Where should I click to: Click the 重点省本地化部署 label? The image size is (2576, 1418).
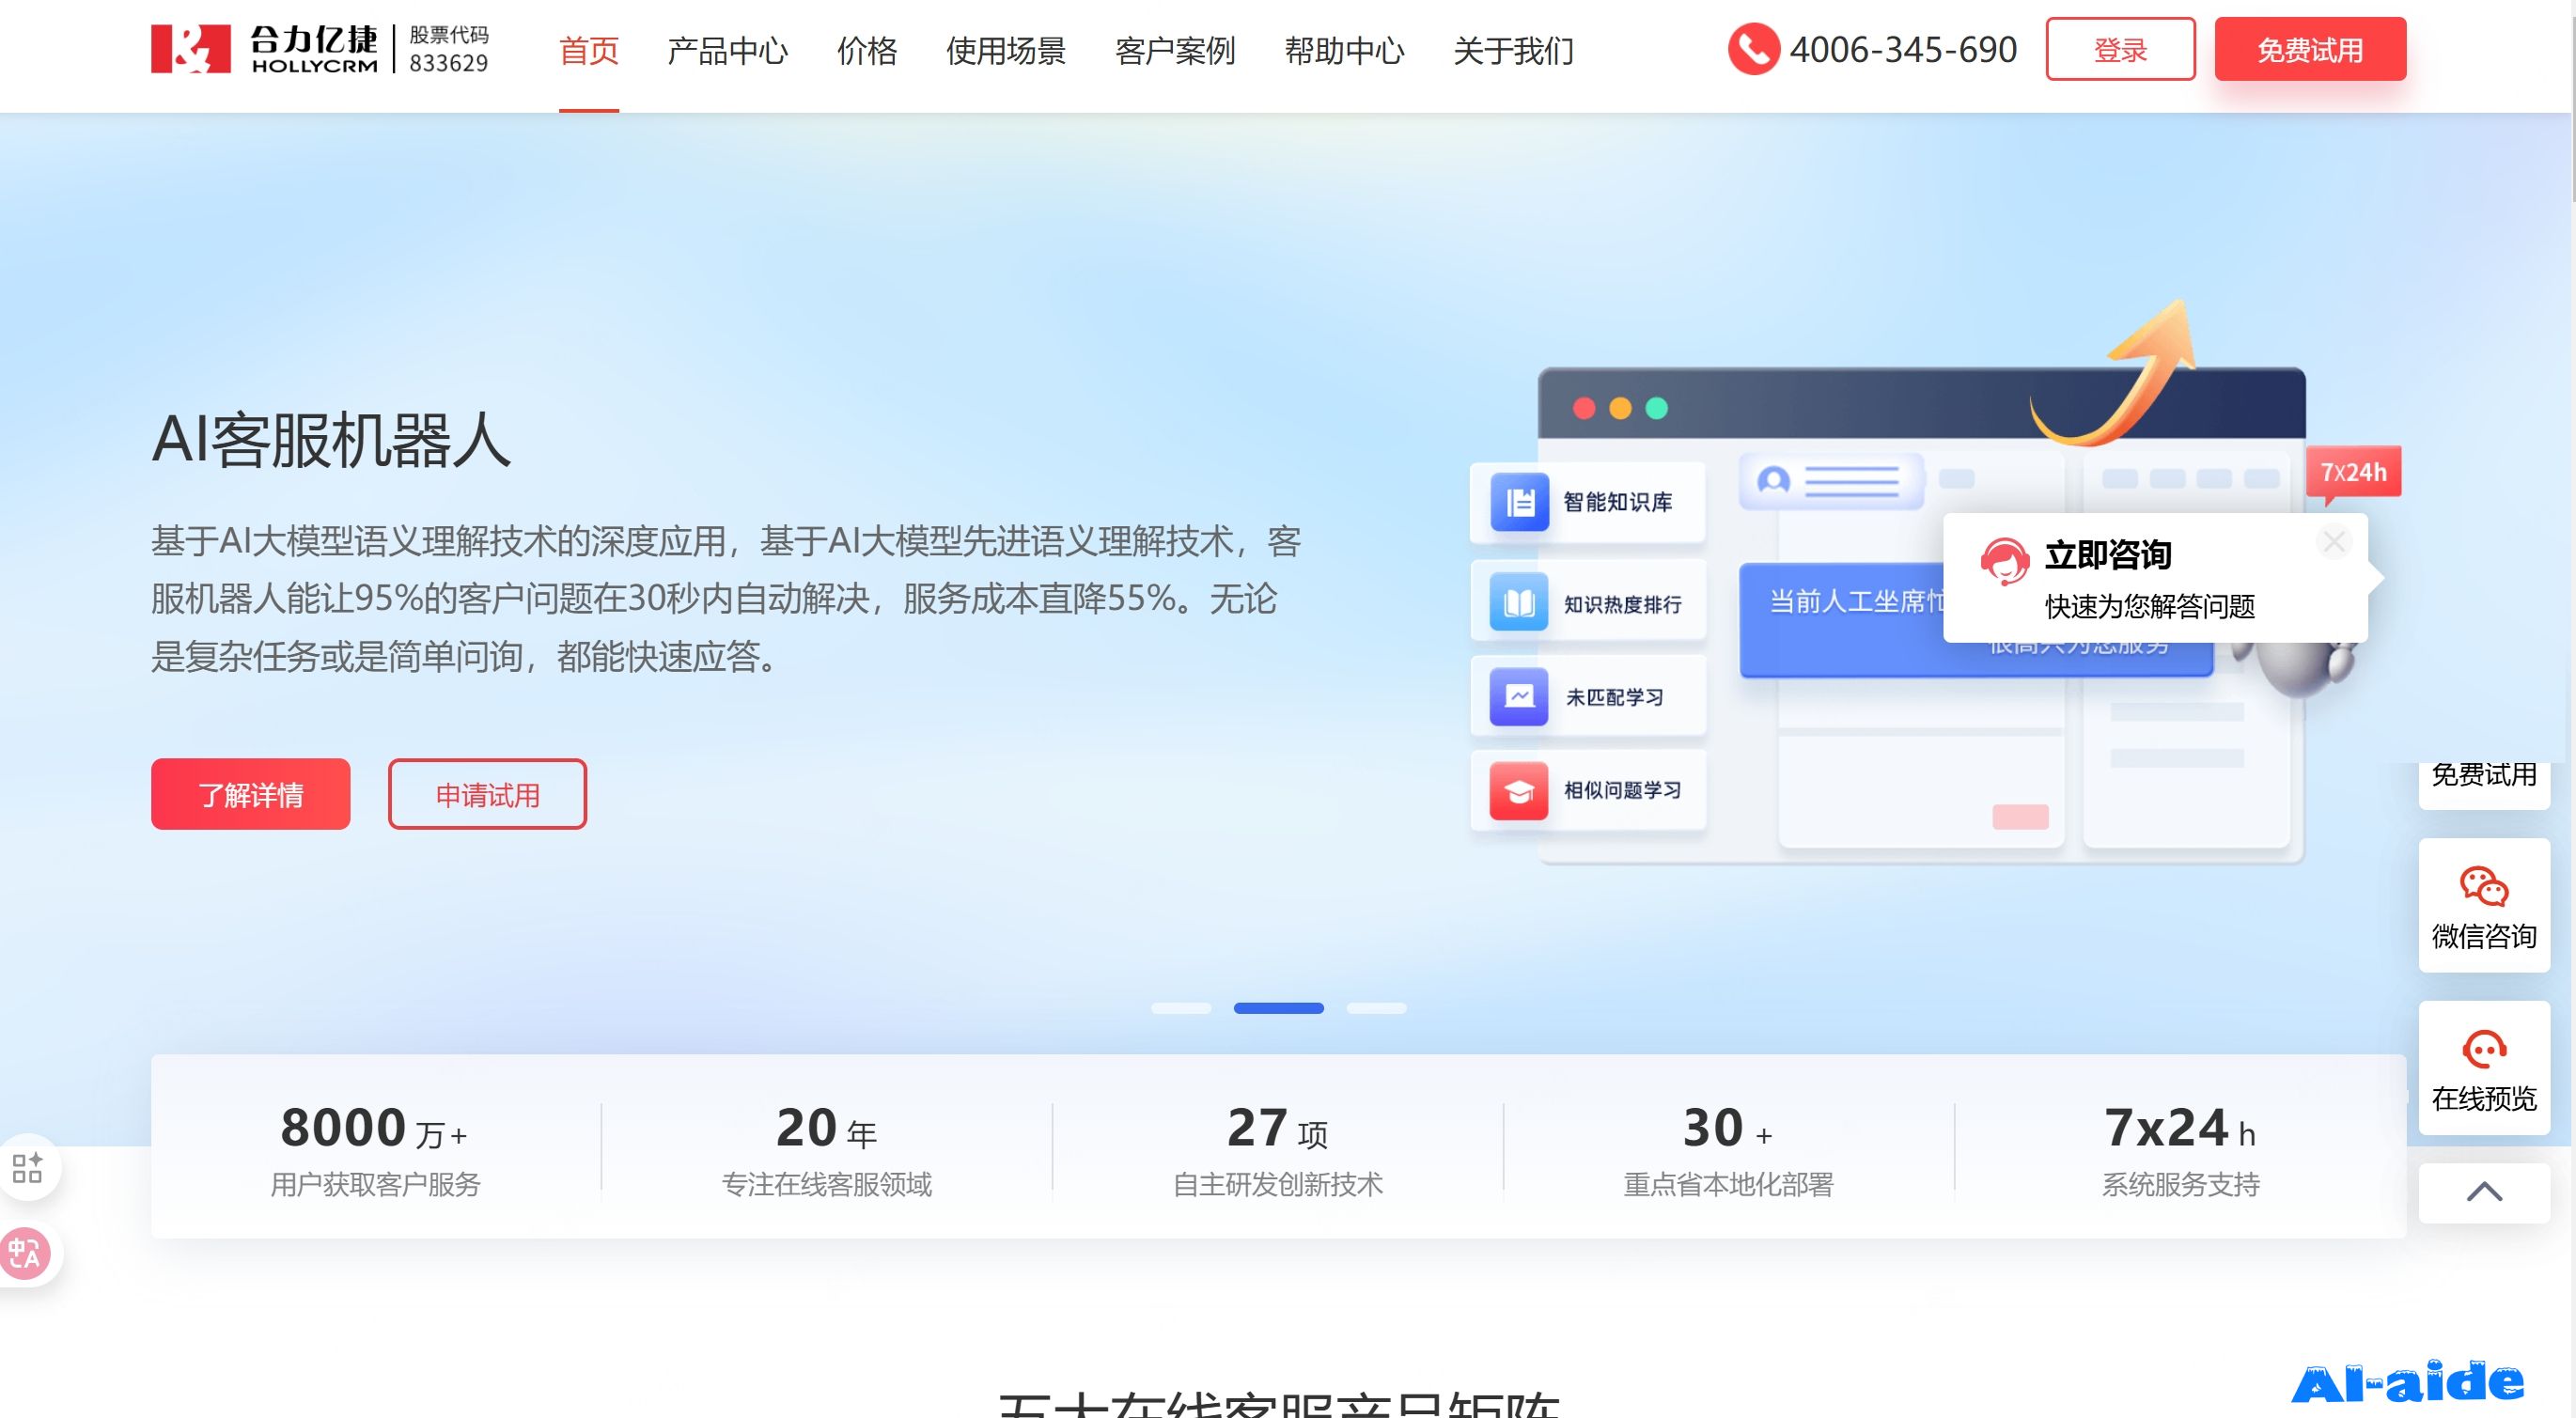point(1728,1185)
